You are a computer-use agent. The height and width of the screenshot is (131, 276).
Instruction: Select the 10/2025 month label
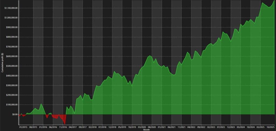[270, 127]
